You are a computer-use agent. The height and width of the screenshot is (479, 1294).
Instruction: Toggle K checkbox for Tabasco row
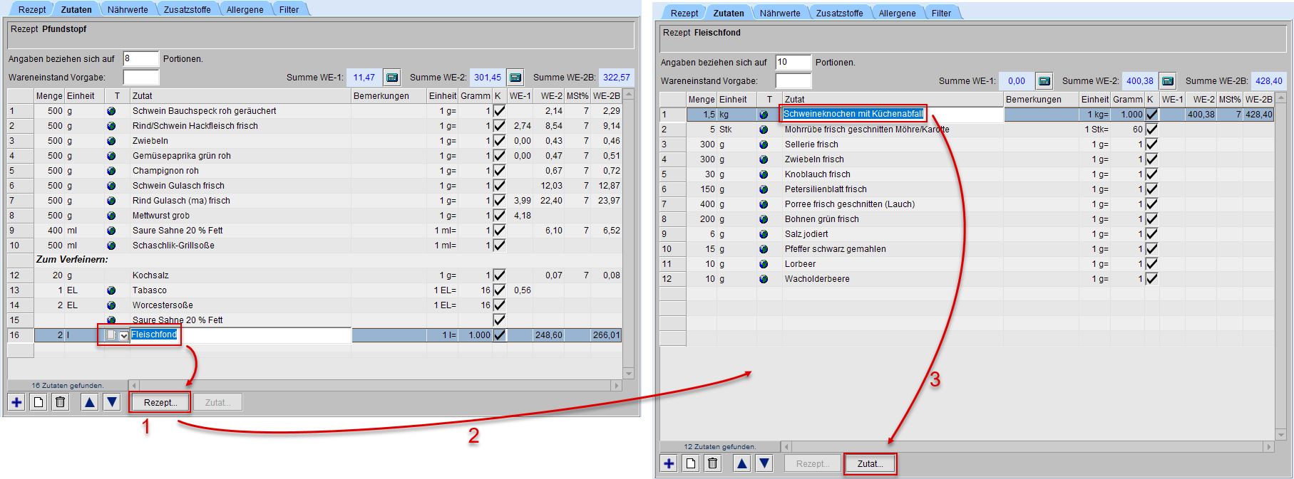(499, 290)
